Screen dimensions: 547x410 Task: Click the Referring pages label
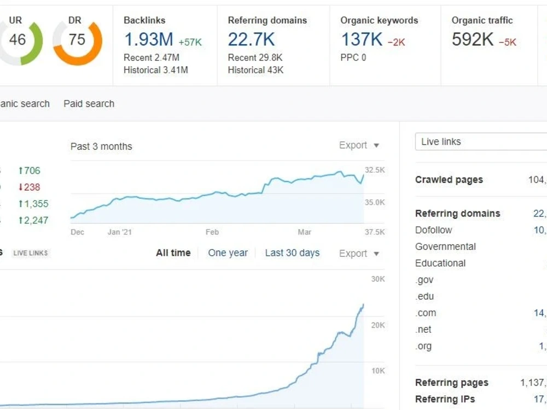tap(452, 383)
